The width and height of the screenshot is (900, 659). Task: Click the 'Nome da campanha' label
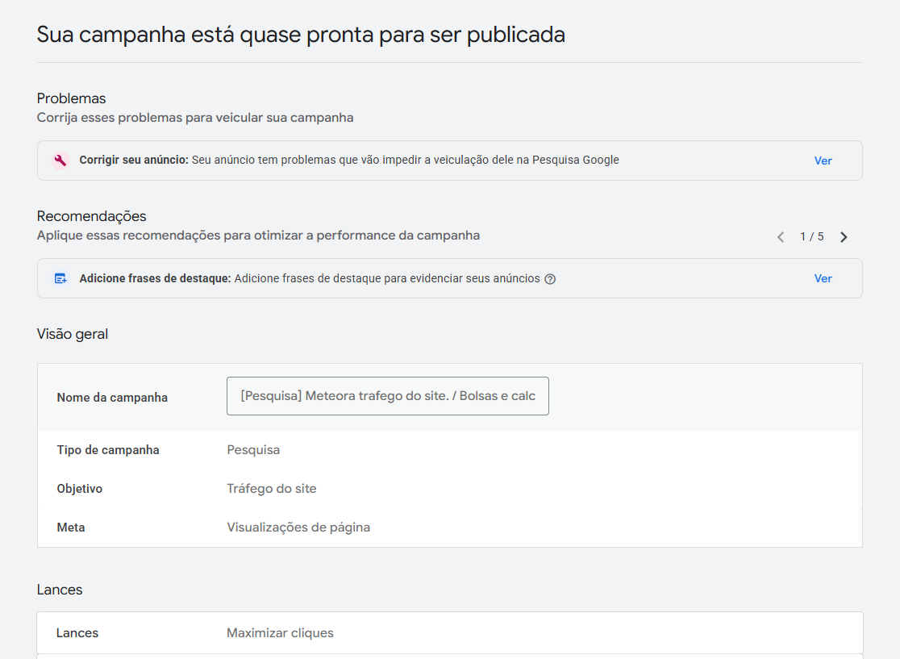(112, 397)
